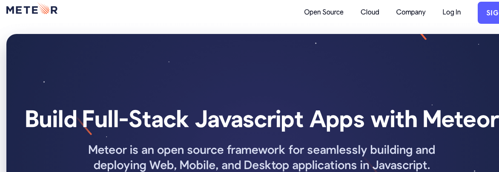Open the Open Source navigation menu
The image size is (499, 172).
click(x=324, y=12)
